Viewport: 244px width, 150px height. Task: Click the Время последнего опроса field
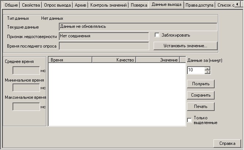[104, 46]
